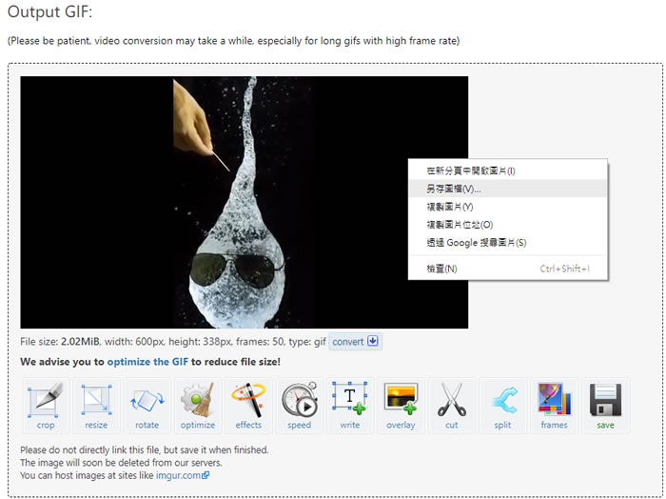Select the rotate tool icon
666x499 pixels.
coord(147,405)
